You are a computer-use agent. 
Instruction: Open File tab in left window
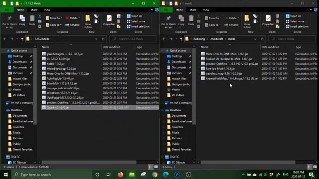7,10
